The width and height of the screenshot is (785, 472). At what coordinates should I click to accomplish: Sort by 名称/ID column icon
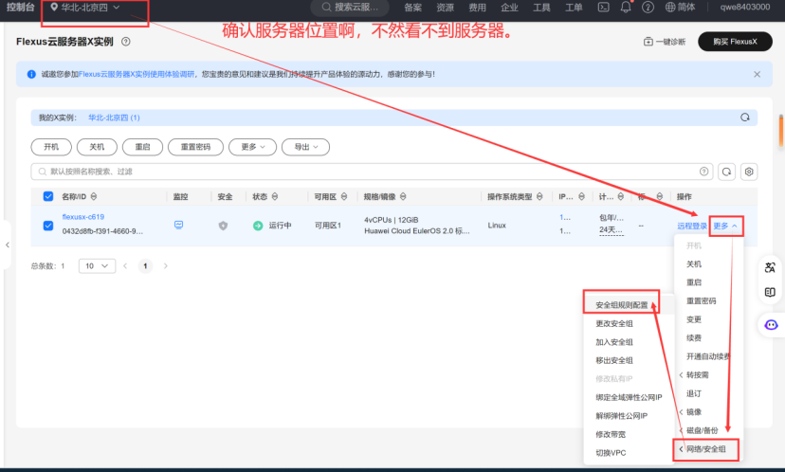pyautogui.click(x=94, y=197)
